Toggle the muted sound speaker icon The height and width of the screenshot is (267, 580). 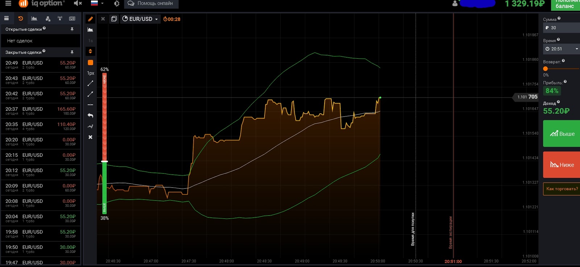click(x=78, y=3)
